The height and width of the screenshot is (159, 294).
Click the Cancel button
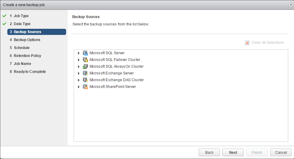(x=281, y=153)
